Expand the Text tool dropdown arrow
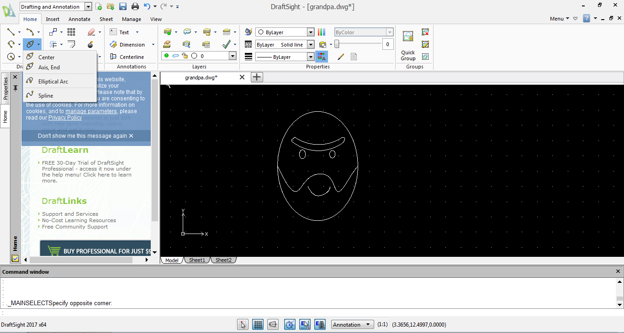The height and width of the screenshot is (333, 624). click(x=137, y=32)
